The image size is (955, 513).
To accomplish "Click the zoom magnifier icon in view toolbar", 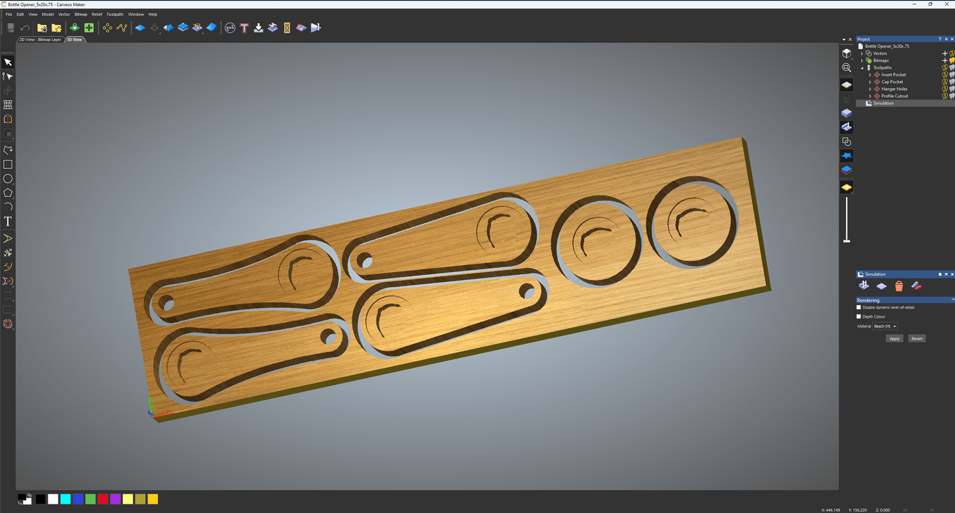I will pyautogui.click(x=847, y=68).
